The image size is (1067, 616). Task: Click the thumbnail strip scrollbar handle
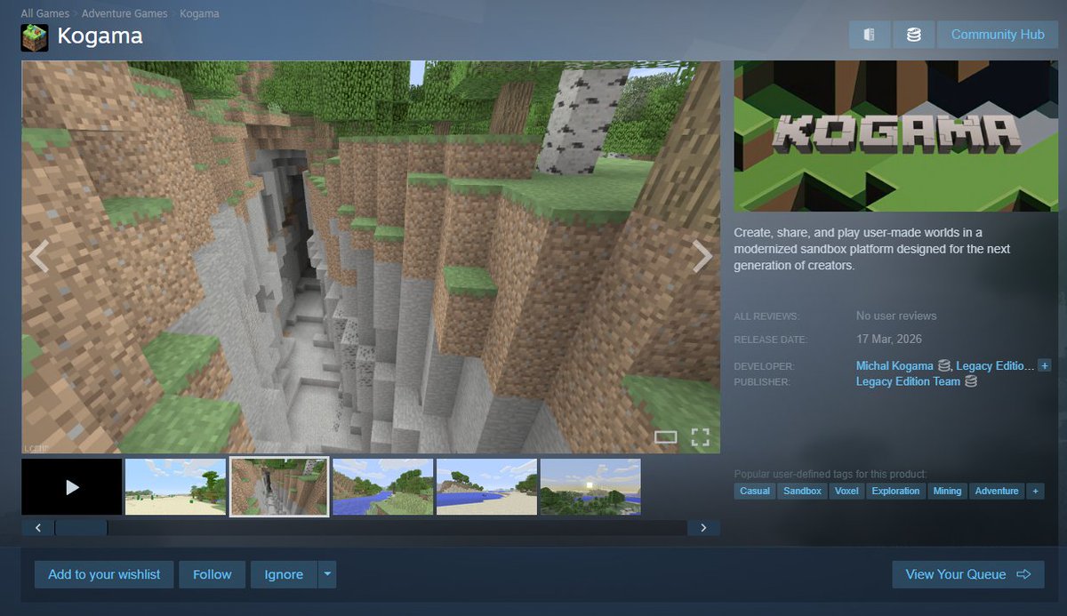pos(82,528)
